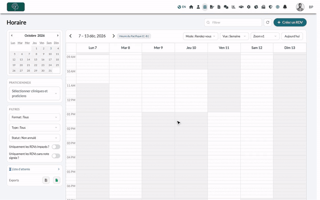This screenshot has height=200, width=320.
Task: Click the Horaire page title
Action: point(16,22)
